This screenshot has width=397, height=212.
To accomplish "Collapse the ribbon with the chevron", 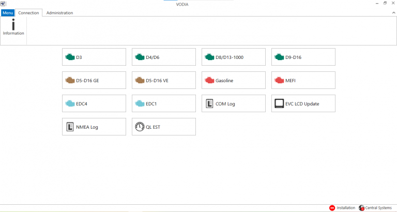I will [x=394, y=12].
